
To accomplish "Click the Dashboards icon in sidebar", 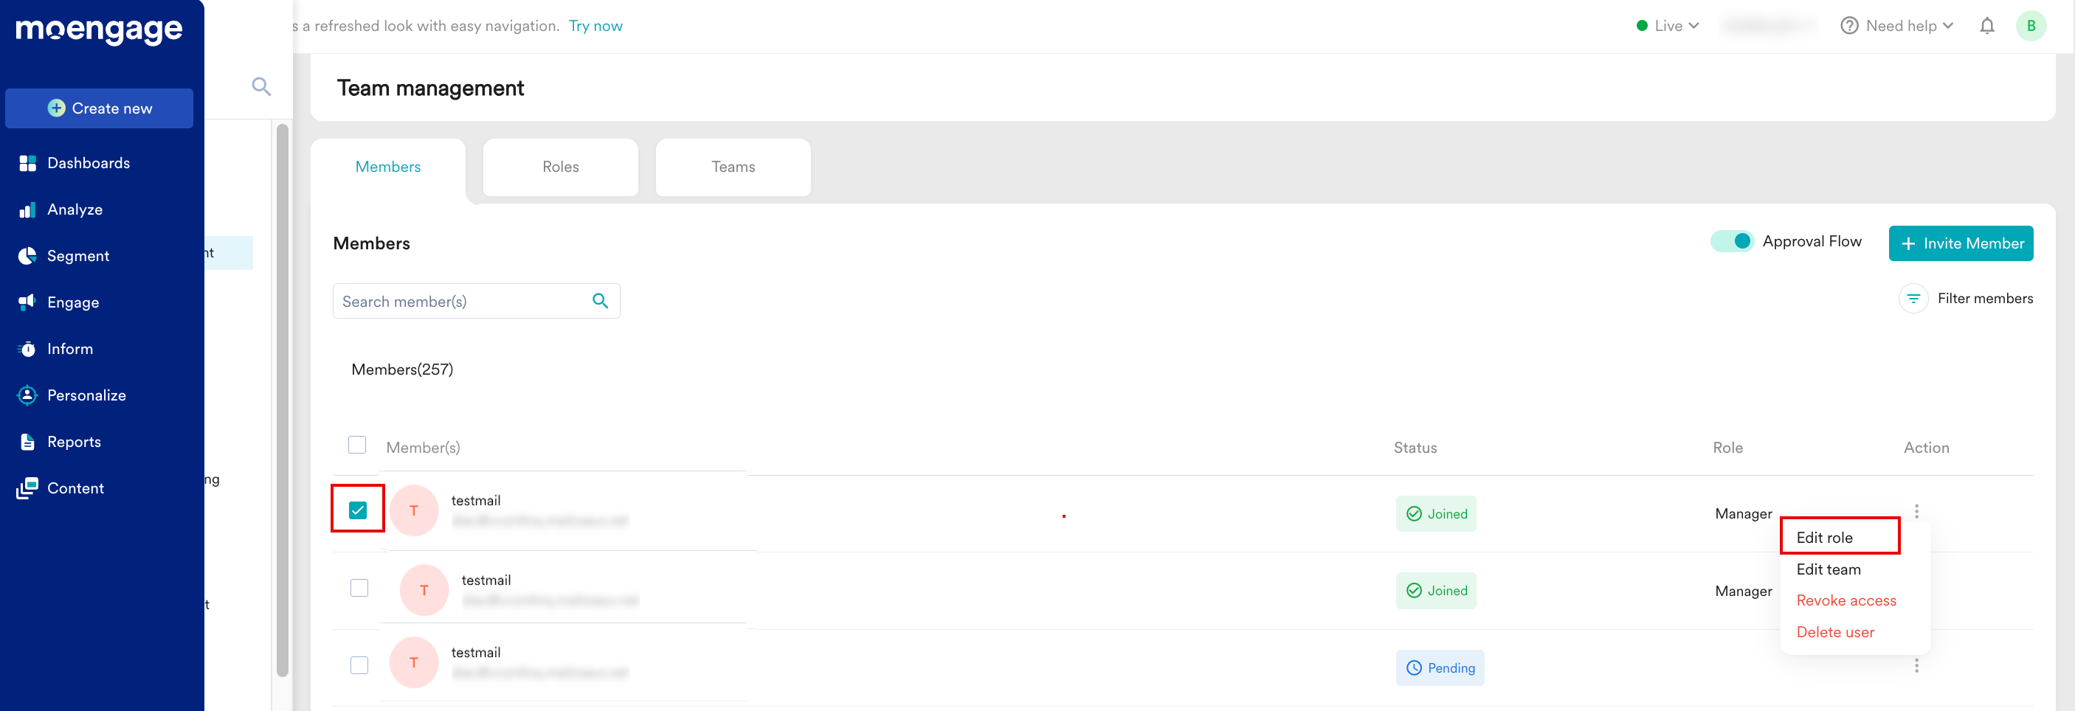I will (27, 164).
